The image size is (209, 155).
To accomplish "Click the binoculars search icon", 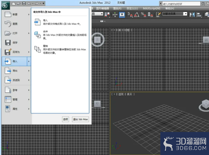I will (x=203, y=4).
